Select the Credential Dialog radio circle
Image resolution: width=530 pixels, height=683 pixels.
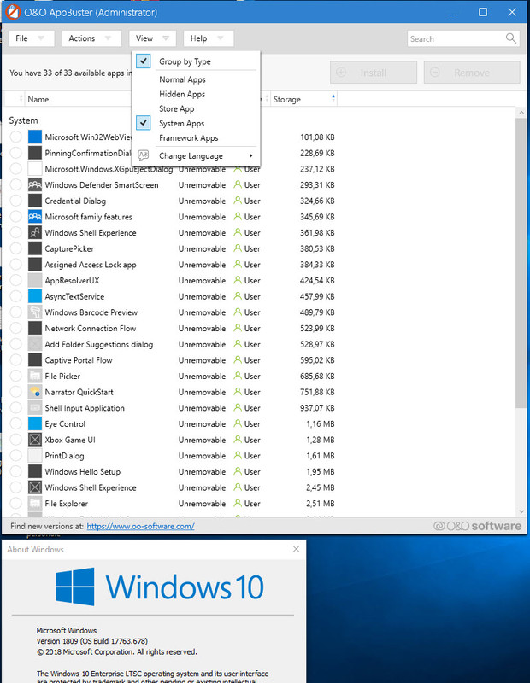coord(15,201)
